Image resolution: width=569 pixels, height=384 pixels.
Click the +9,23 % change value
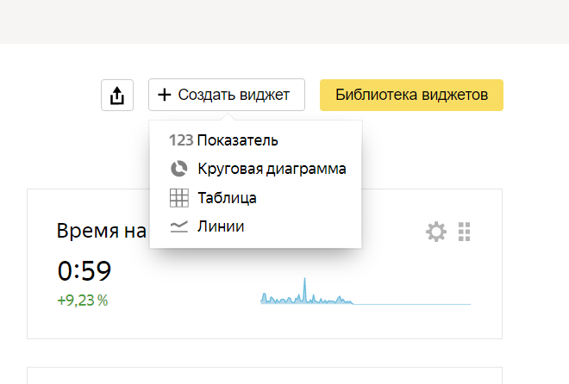click(x=83, y=300)
